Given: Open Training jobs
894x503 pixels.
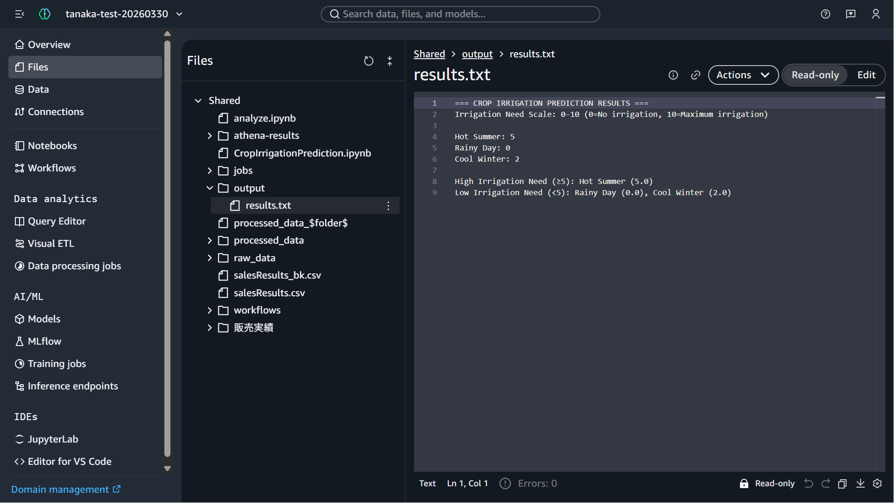Looking at the screenshot, I should (x=85, y=364).
